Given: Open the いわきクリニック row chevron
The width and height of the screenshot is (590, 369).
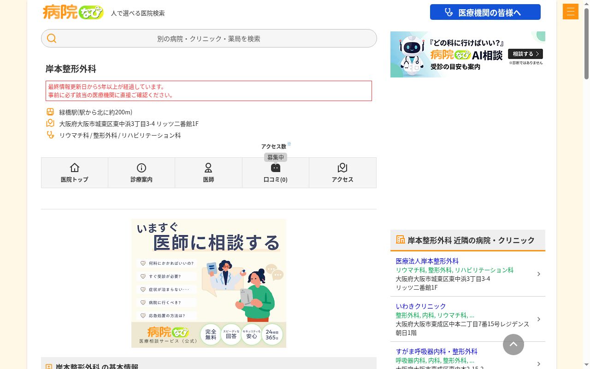Looking at the screenshot, I should coord(539,319).
